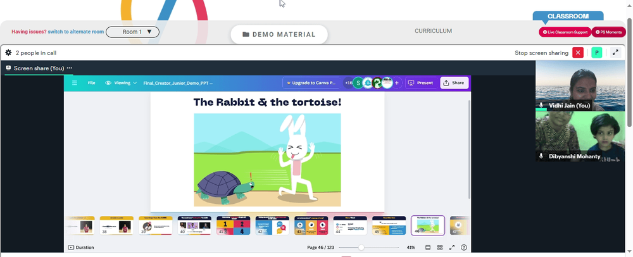Screen dimensions: 633x257
Task: Select slide thumbnail 45
Action: pos(389,225)
